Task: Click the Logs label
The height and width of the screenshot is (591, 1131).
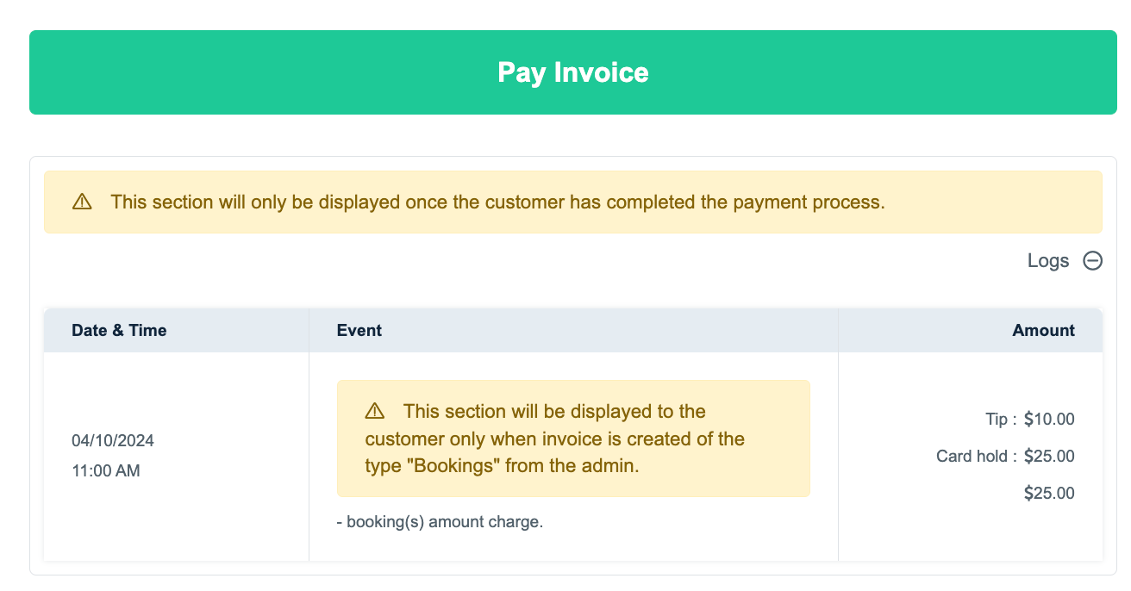Action: (1047, 261)
